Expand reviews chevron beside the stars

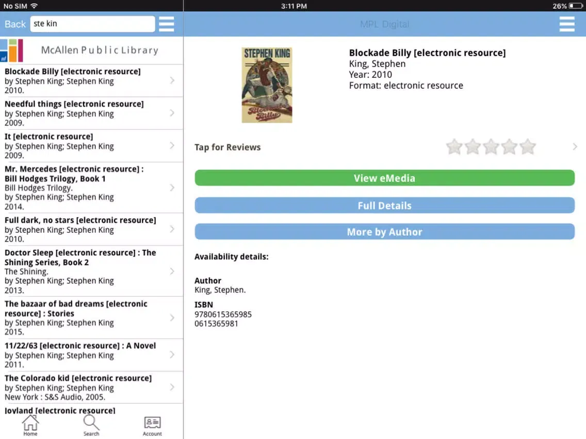click(575, 147)
